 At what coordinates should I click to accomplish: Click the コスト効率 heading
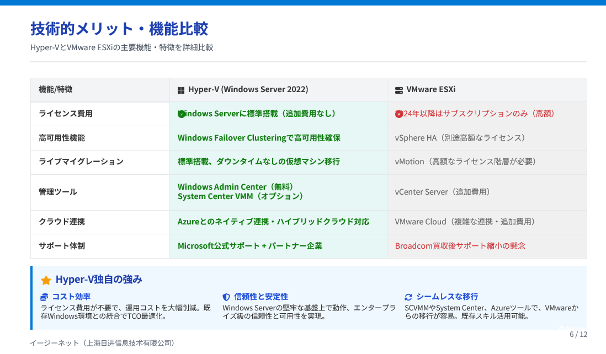coord(72,297)
